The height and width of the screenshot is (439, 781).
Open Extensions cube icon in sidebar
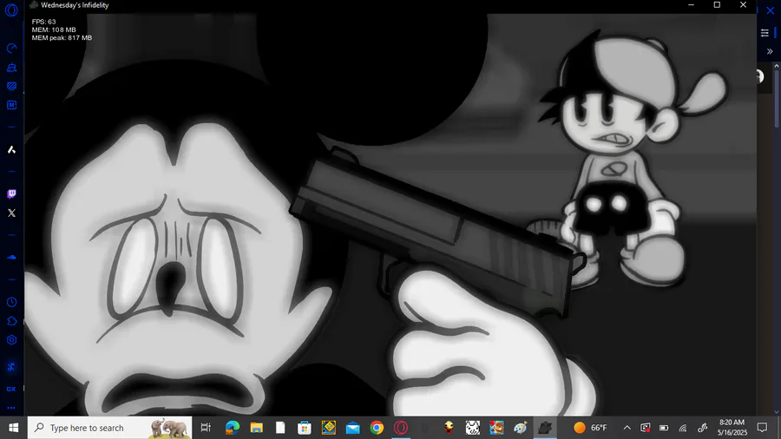point(11,321)
